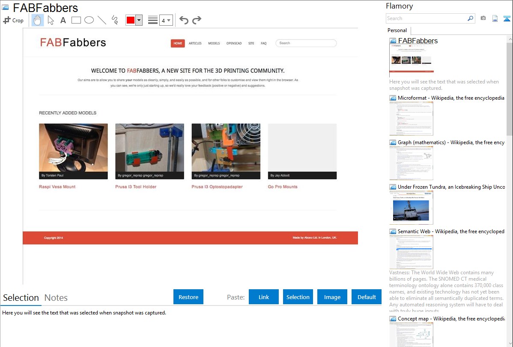513x347 pixels.
Task: Open the Personal tab
Action: pos(397,30)
